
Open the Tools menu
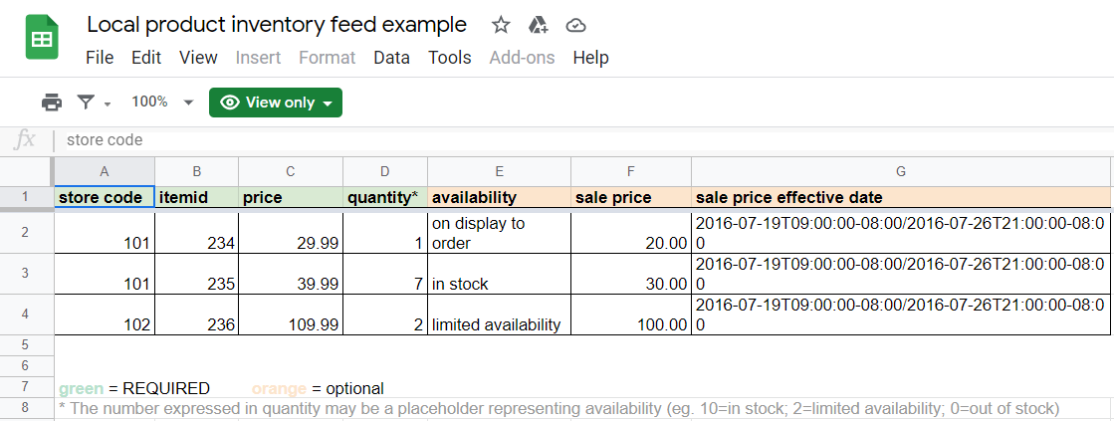449,58
